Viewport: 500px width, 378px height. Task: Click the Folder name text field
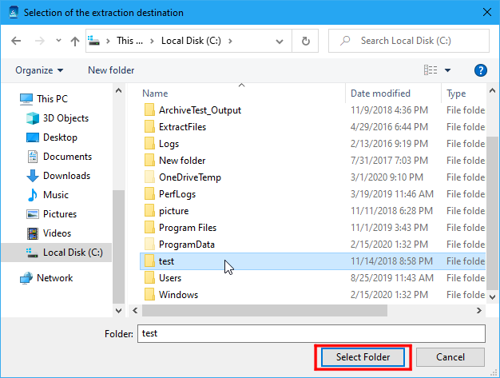tap(311, 333)
